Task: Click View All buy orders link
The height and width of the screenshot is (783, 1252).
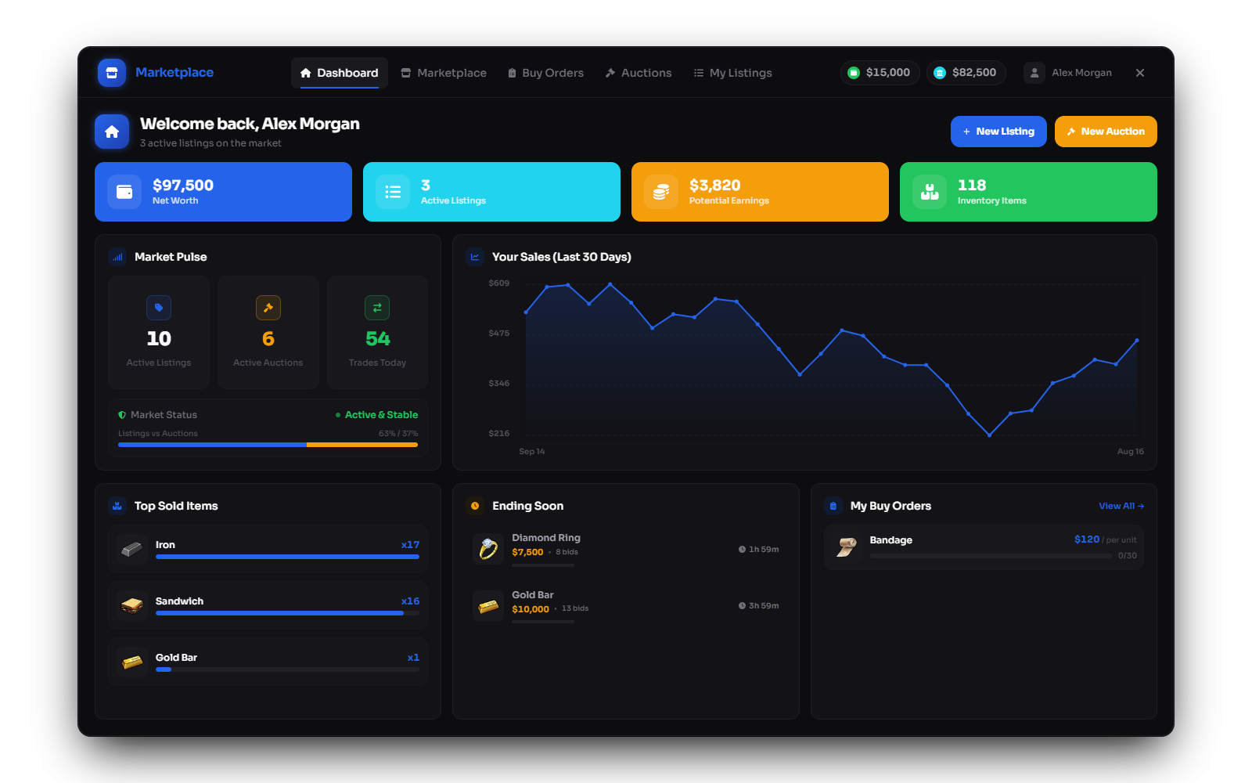Action: pos(1121,506)
